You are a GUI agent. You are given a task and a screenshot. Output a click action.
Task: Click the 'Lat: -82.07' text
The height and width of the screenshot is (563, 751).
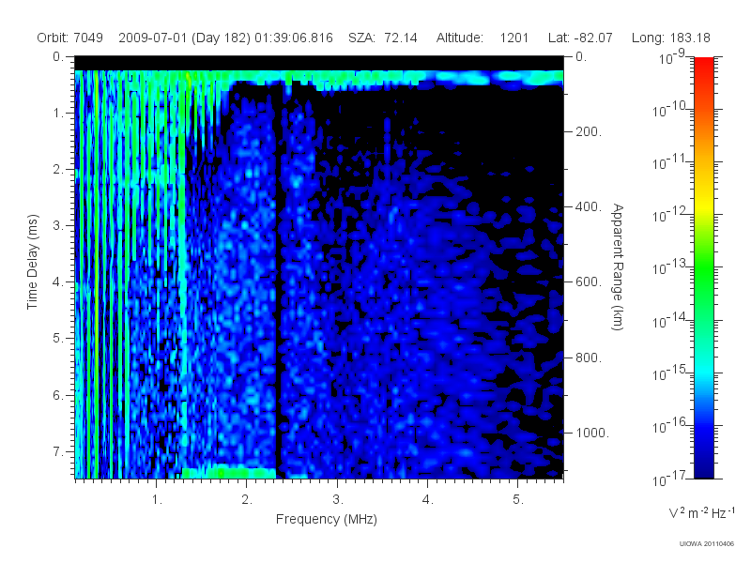[x=580, y=38]
